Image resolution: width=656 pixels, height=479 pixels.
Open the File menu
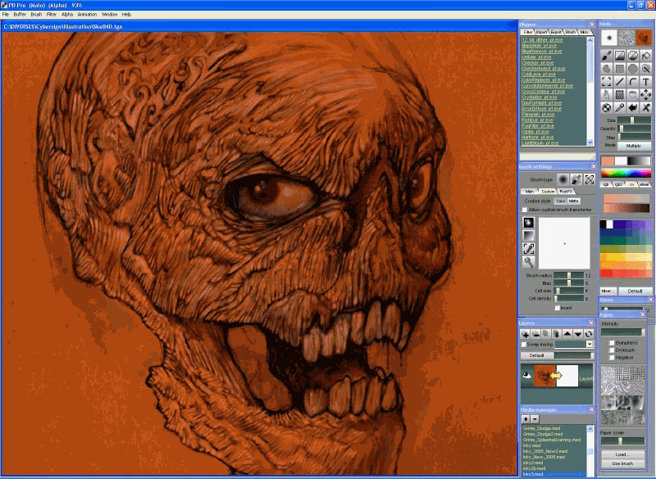coord(6,14)
